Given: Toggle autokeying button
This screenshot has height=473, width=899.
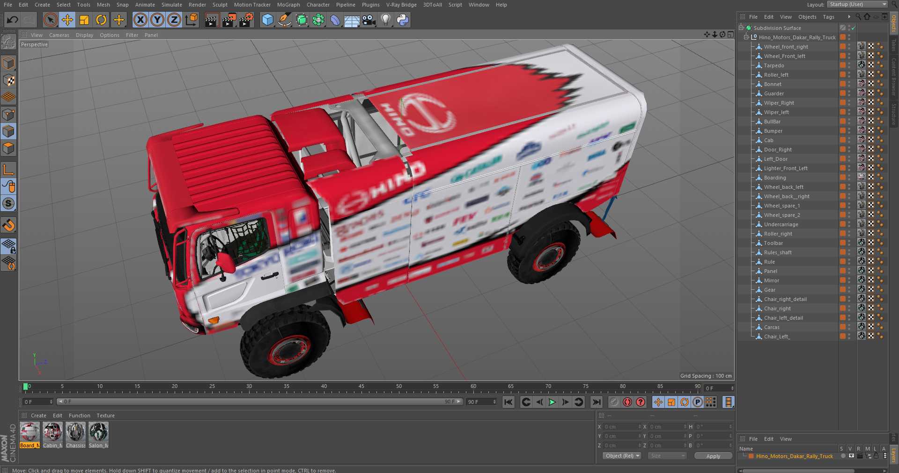Looking at the screenshot, I should (627, 402).
